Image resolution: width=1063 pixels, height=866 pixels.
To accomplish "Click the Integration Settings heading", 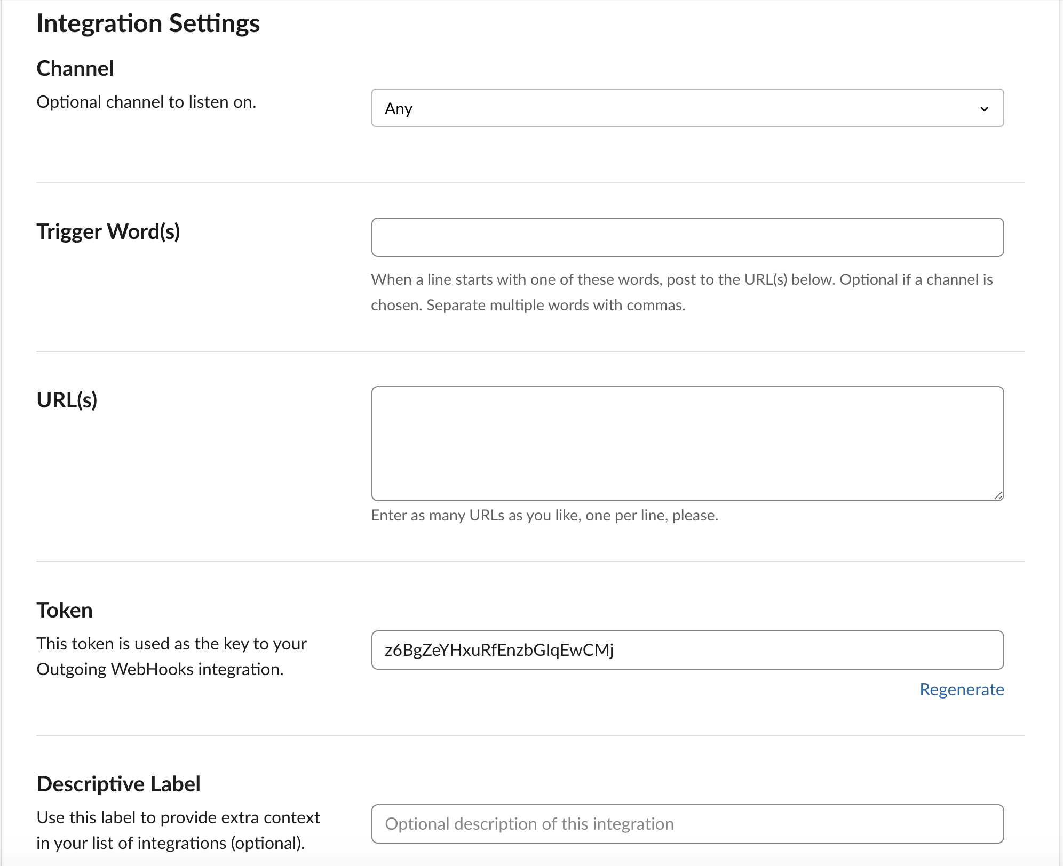I will coord(148,23).
